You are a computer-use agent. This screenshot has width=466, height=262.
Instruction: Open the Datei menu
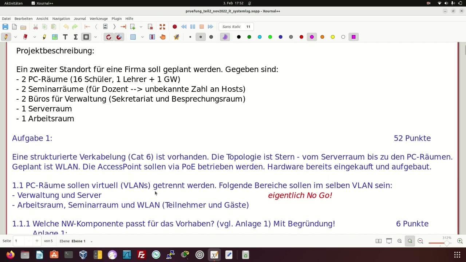(x=6, y=19)
